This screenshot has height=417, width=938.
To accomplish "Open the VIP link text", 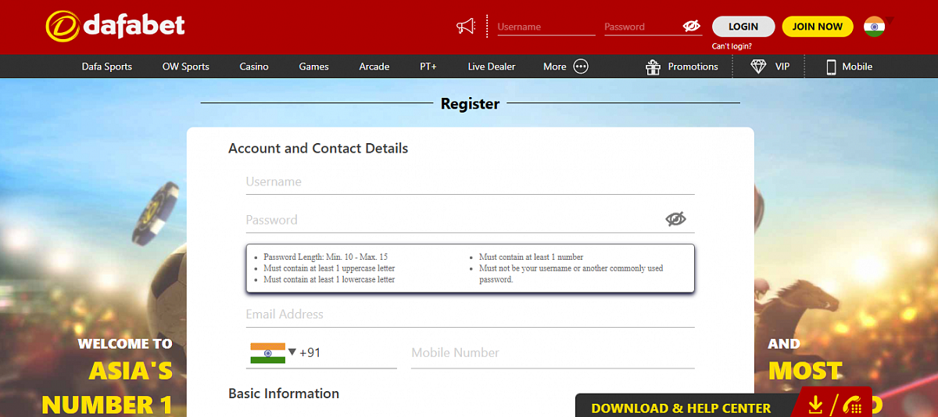I will click(x=782, y=67).
